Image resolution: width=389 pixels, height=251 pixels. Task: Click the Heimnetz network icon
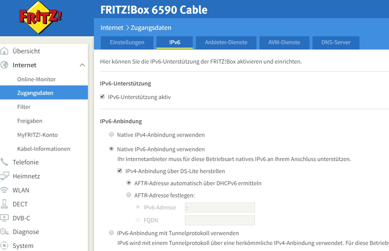(x=5, y=176)
